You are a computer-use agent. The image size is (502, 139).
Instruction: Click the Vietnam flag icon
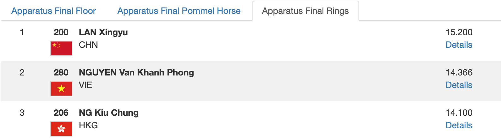61,89
